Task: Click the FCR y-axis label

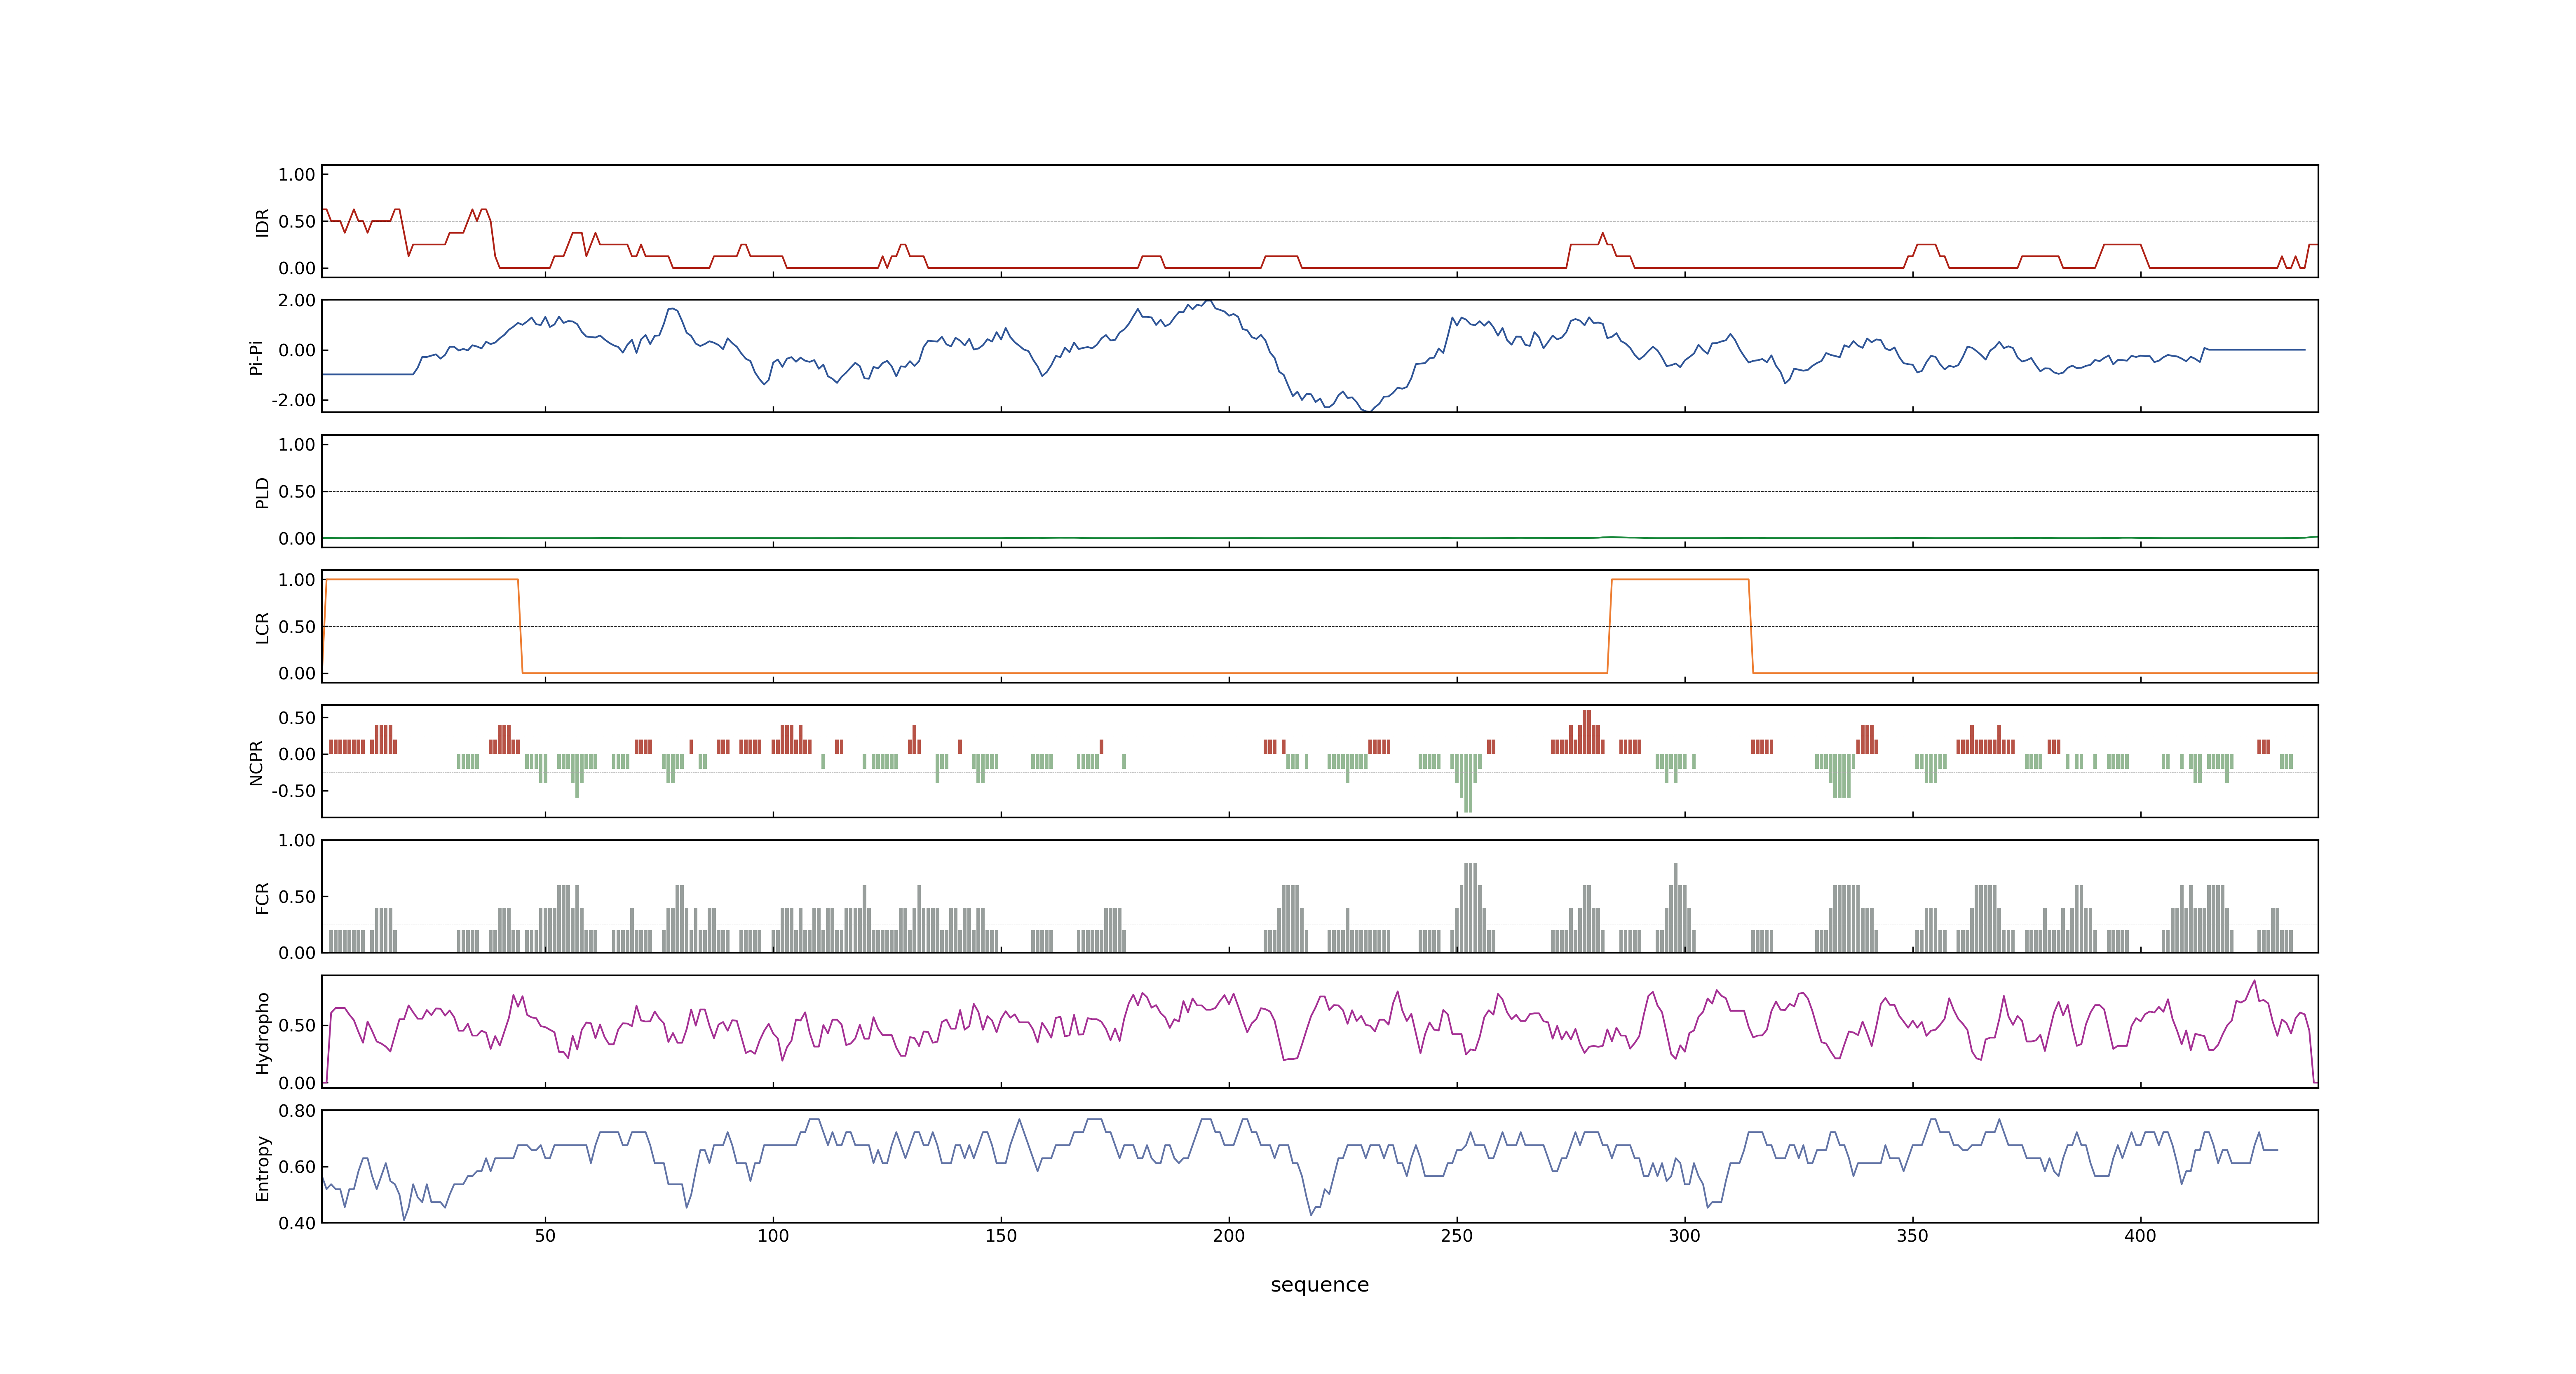Action: [262, 897]
